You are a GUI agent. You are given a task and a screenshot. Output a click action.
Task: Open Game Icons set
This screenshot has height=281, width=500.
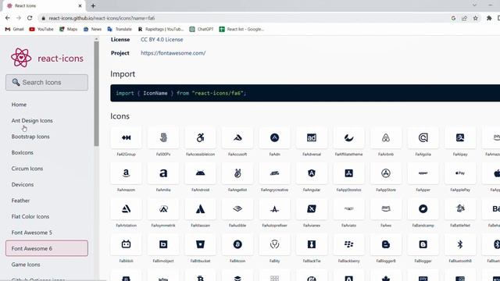[26, 265]
